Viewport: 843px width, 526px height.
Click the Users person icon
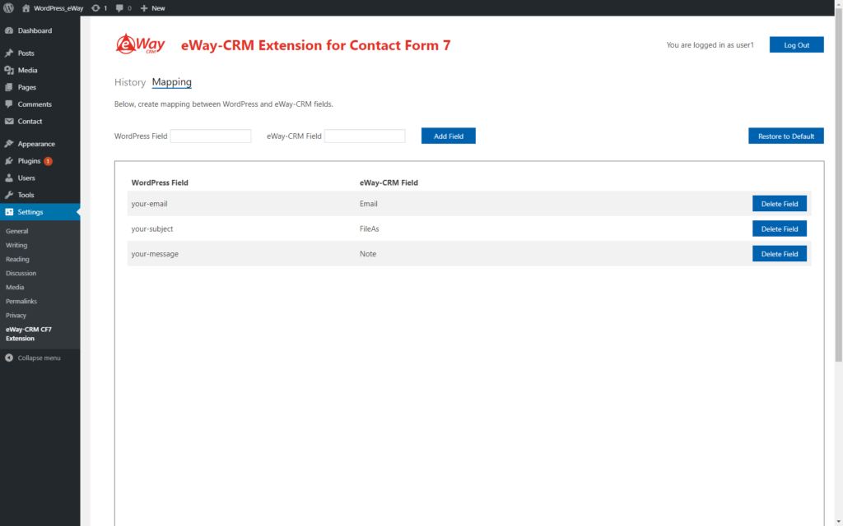(x=9, y=178)
